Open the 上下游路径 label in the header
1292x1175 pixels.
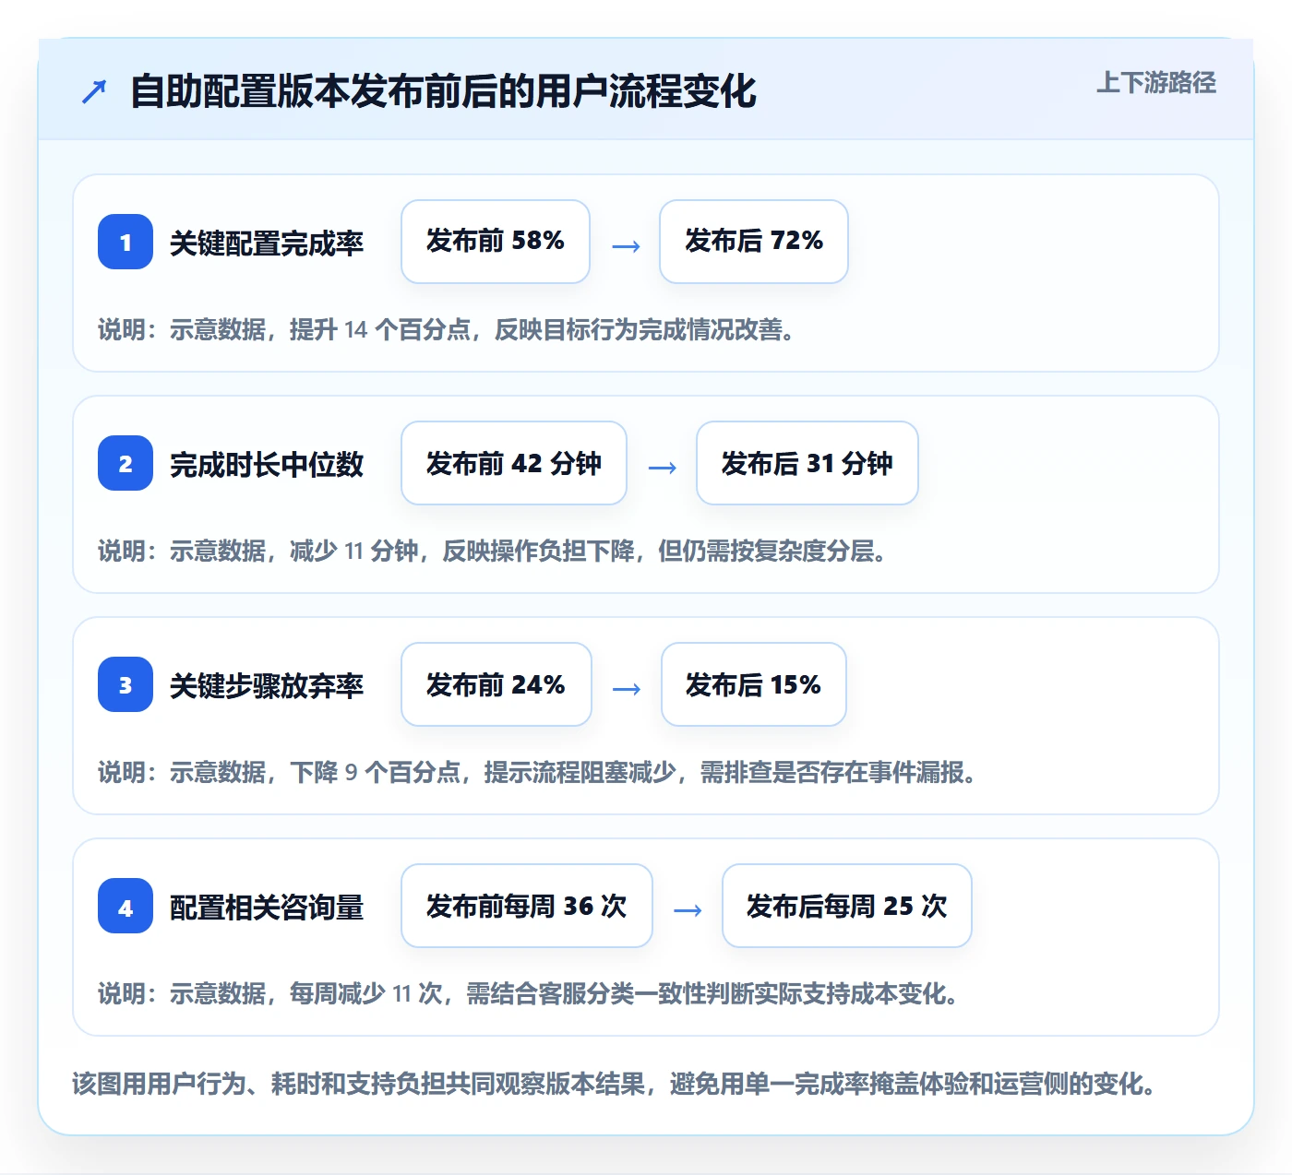point(1156,83)
